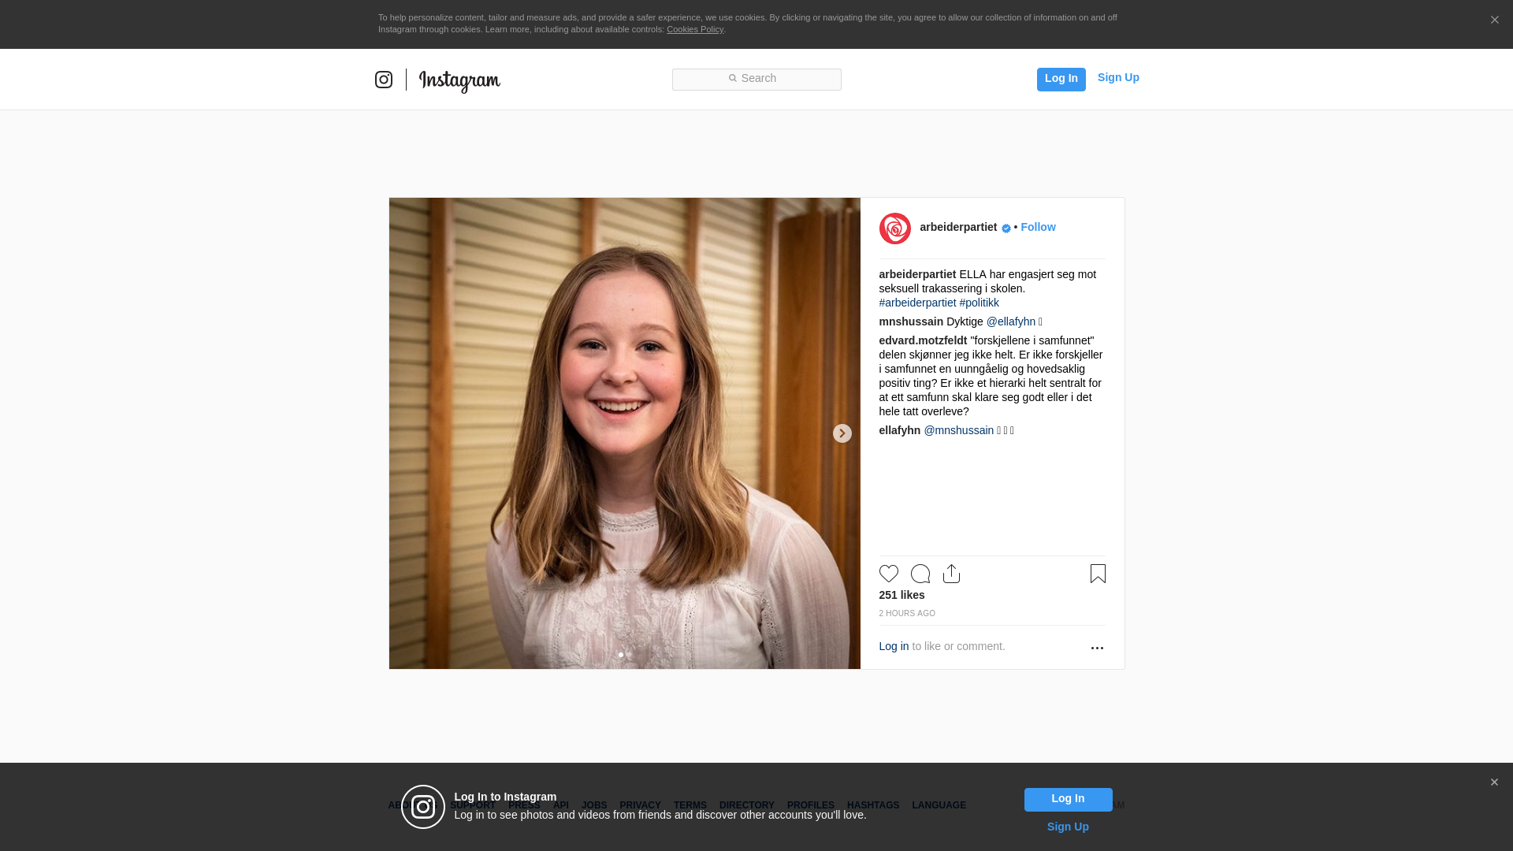Image resolution: width=1513 pixels, height=851 pixels.
Task: Follow the arbeiderpartiet account
Action: click(x=1038, y=227)
